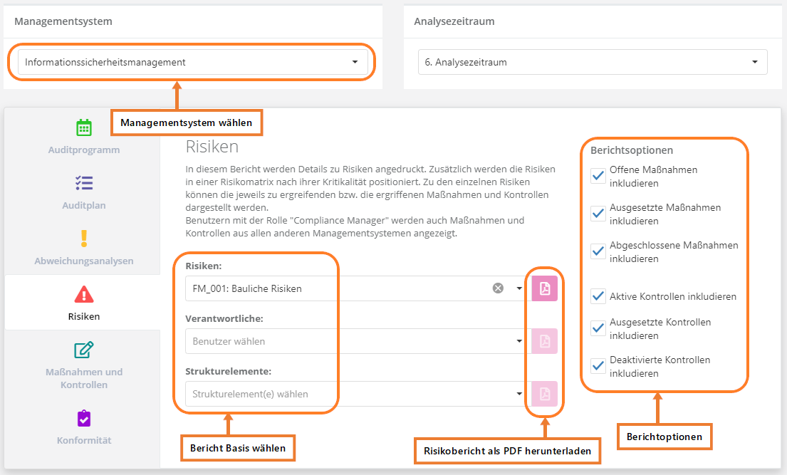Open the Managementsystem dropdown
This screenshot has width=787, height=475.
click(x=192, y=62)
